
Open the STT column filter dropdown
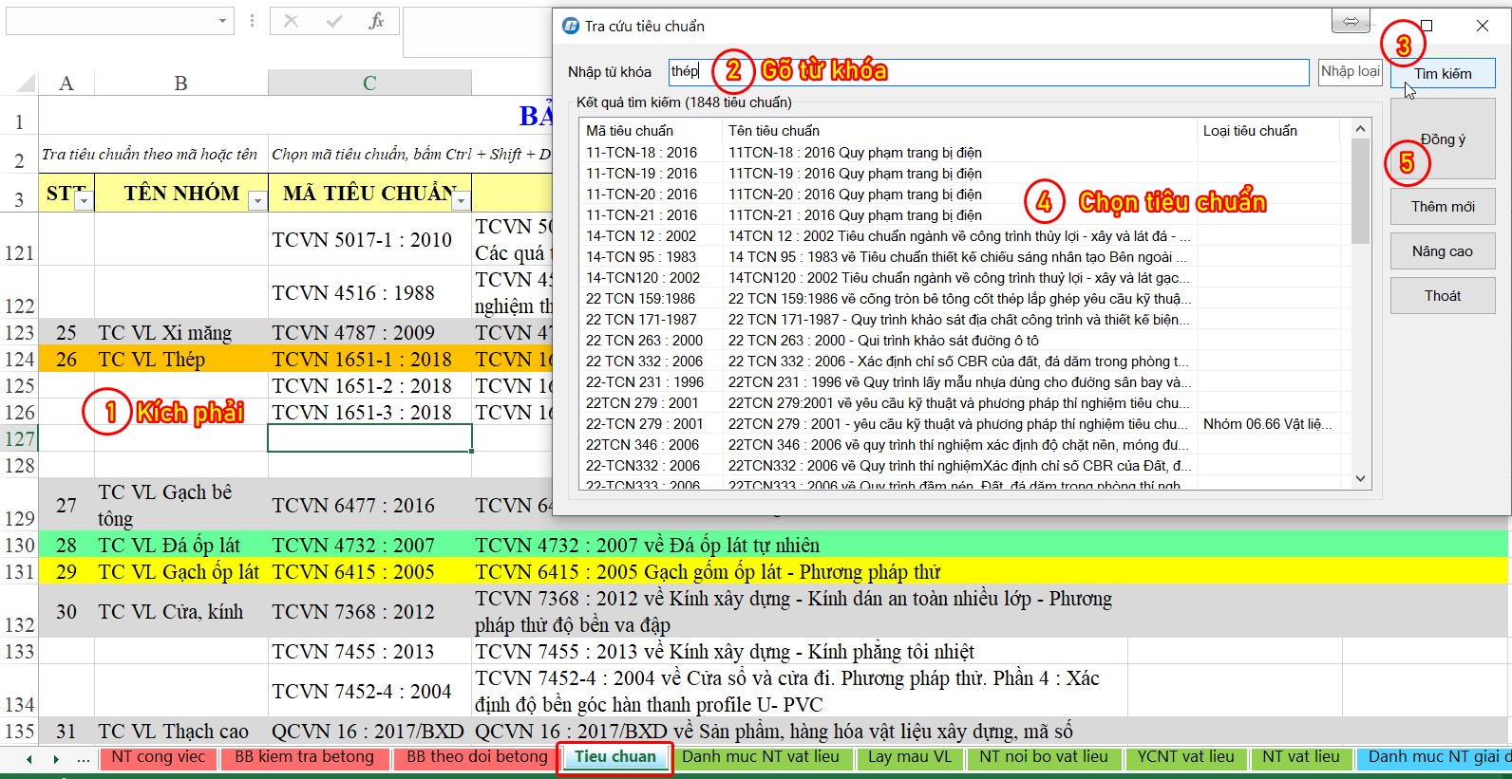point(84,200)
